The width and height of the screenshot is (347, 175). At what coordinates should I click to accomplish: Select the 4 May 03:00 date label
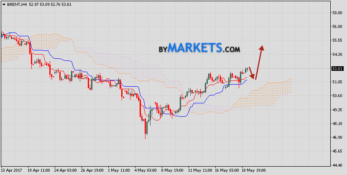[x=146, y=170]
